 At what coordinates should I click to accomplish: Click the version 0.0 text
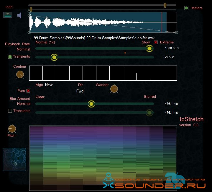(189, 125)
